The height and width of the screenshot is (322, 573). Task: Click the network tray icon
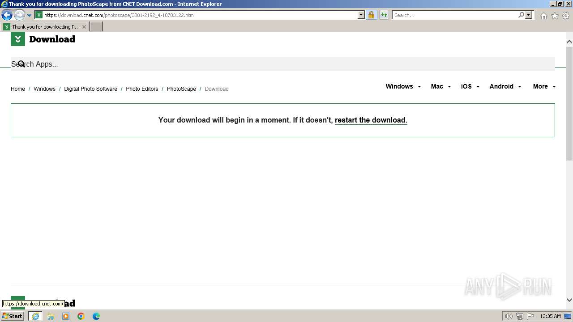(x=520, y=316)
